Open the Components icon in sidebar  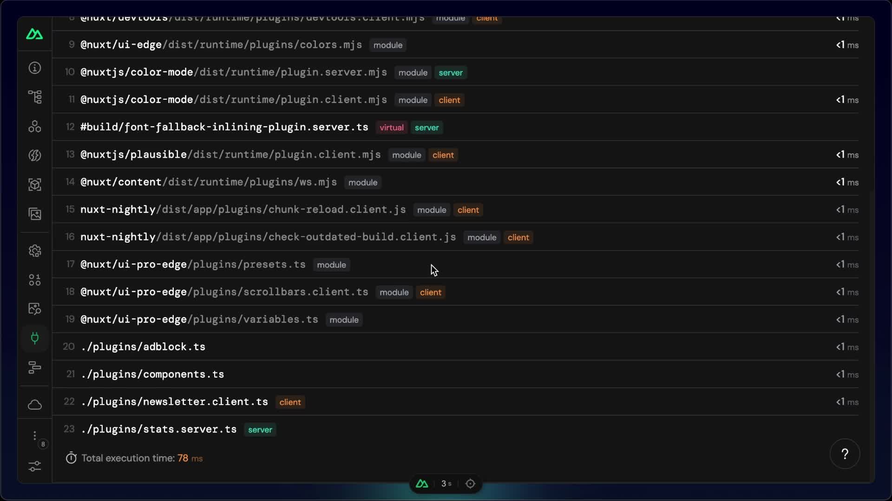[35, 126]
